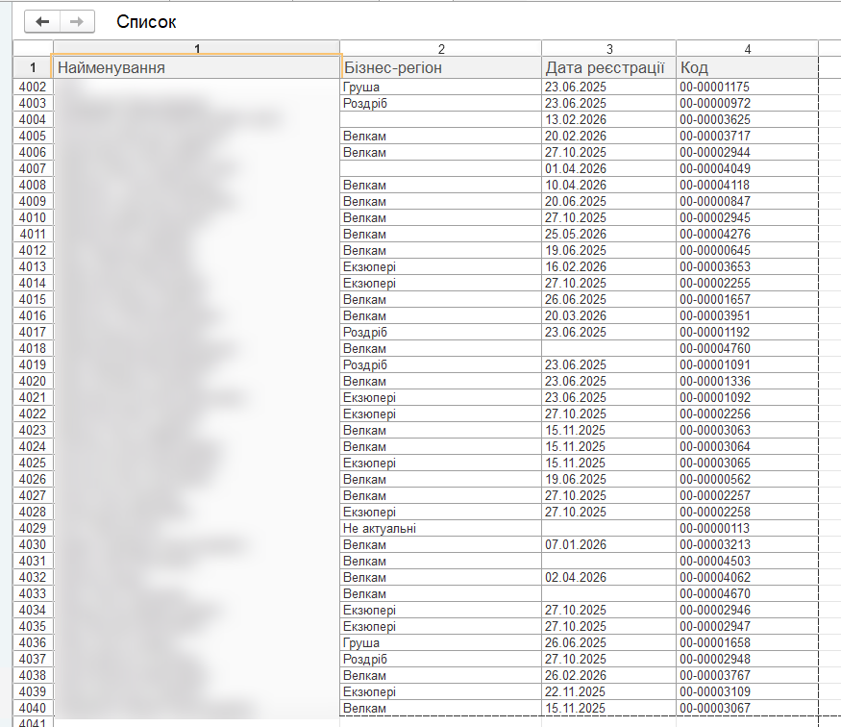
Task: Select the Код header cell
Action: coord(747,67)
